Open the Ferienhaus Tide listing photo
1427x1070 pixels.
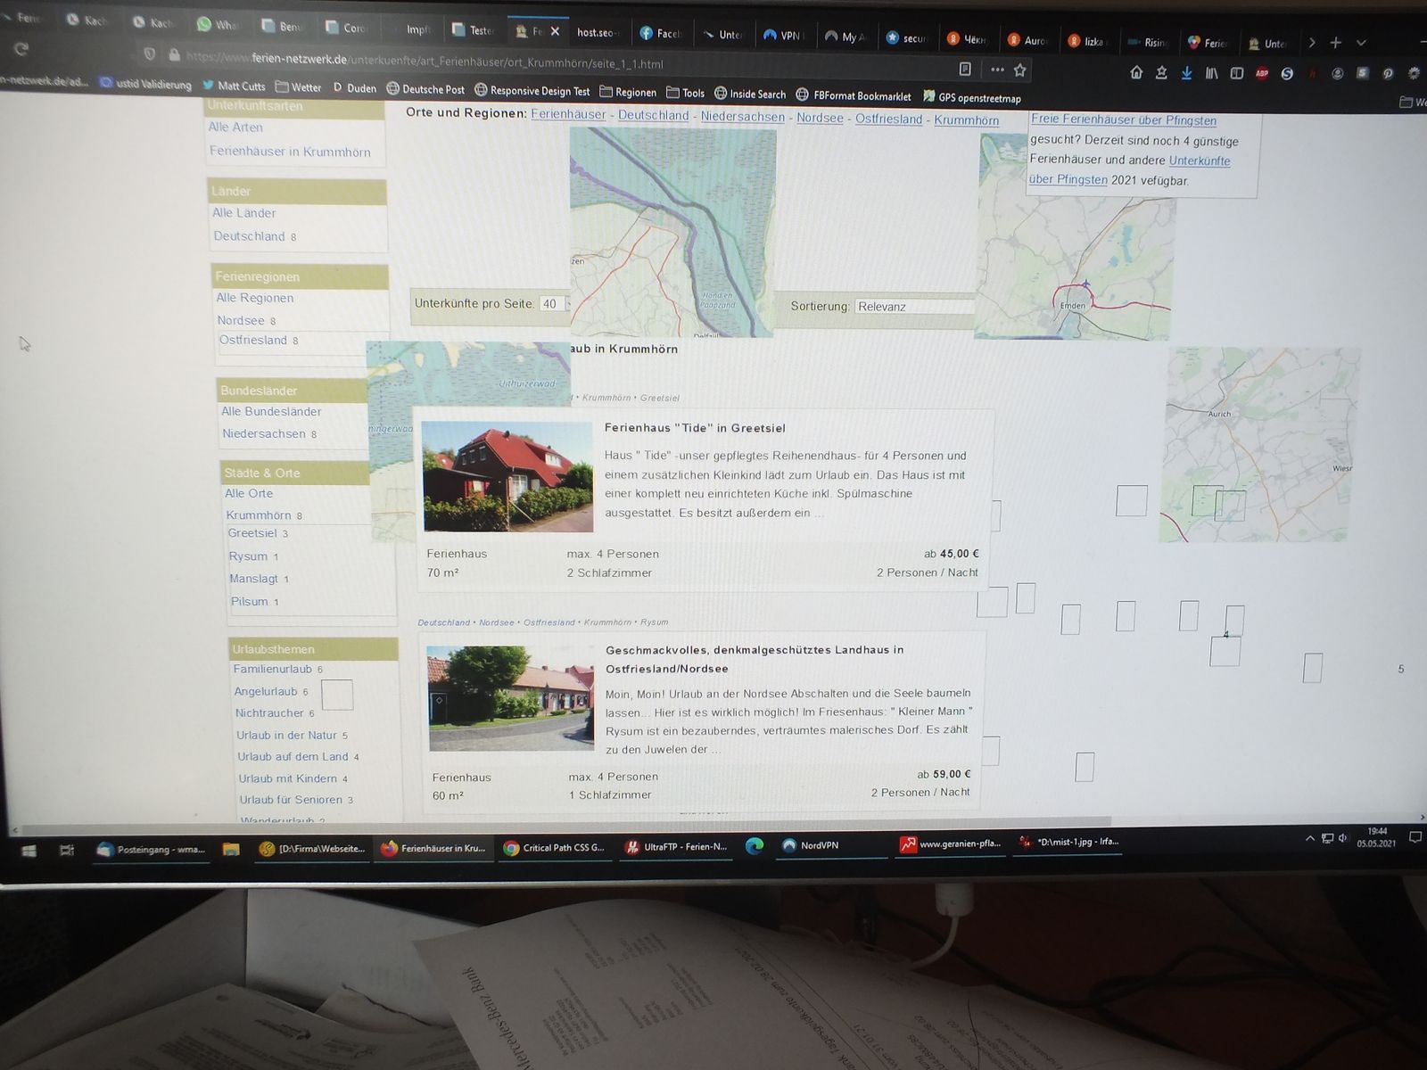507,477
